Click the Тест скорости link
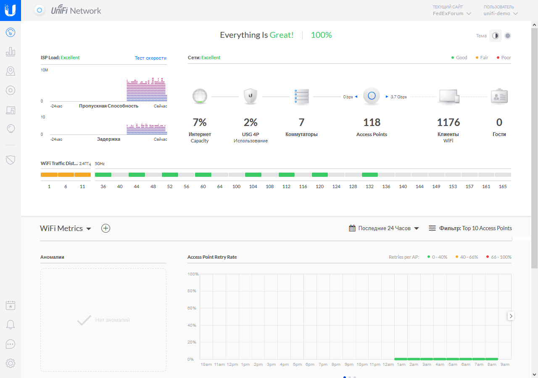This screenshot has height=378, width=538. pos(150,58)
